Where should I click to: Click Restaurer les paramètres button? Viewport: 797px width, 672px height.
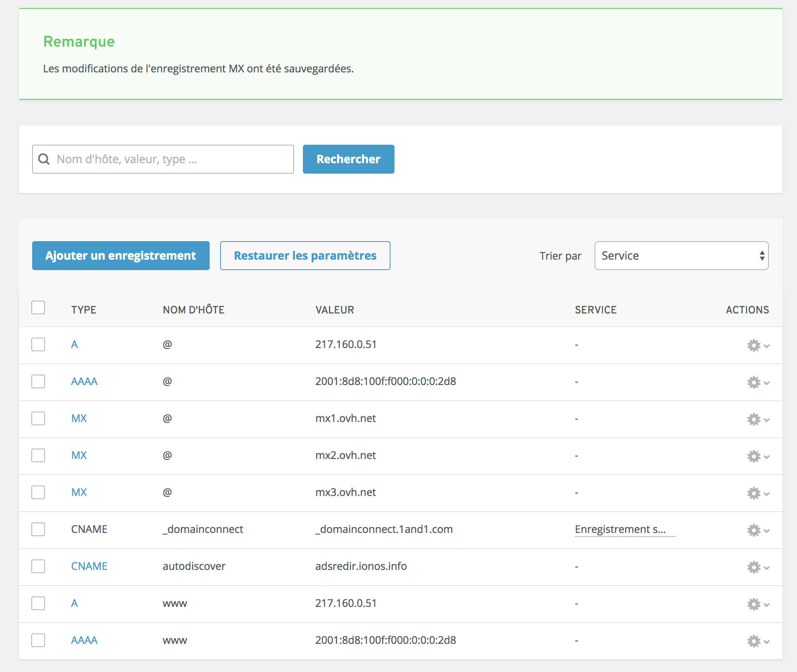(x=305, y=256)
